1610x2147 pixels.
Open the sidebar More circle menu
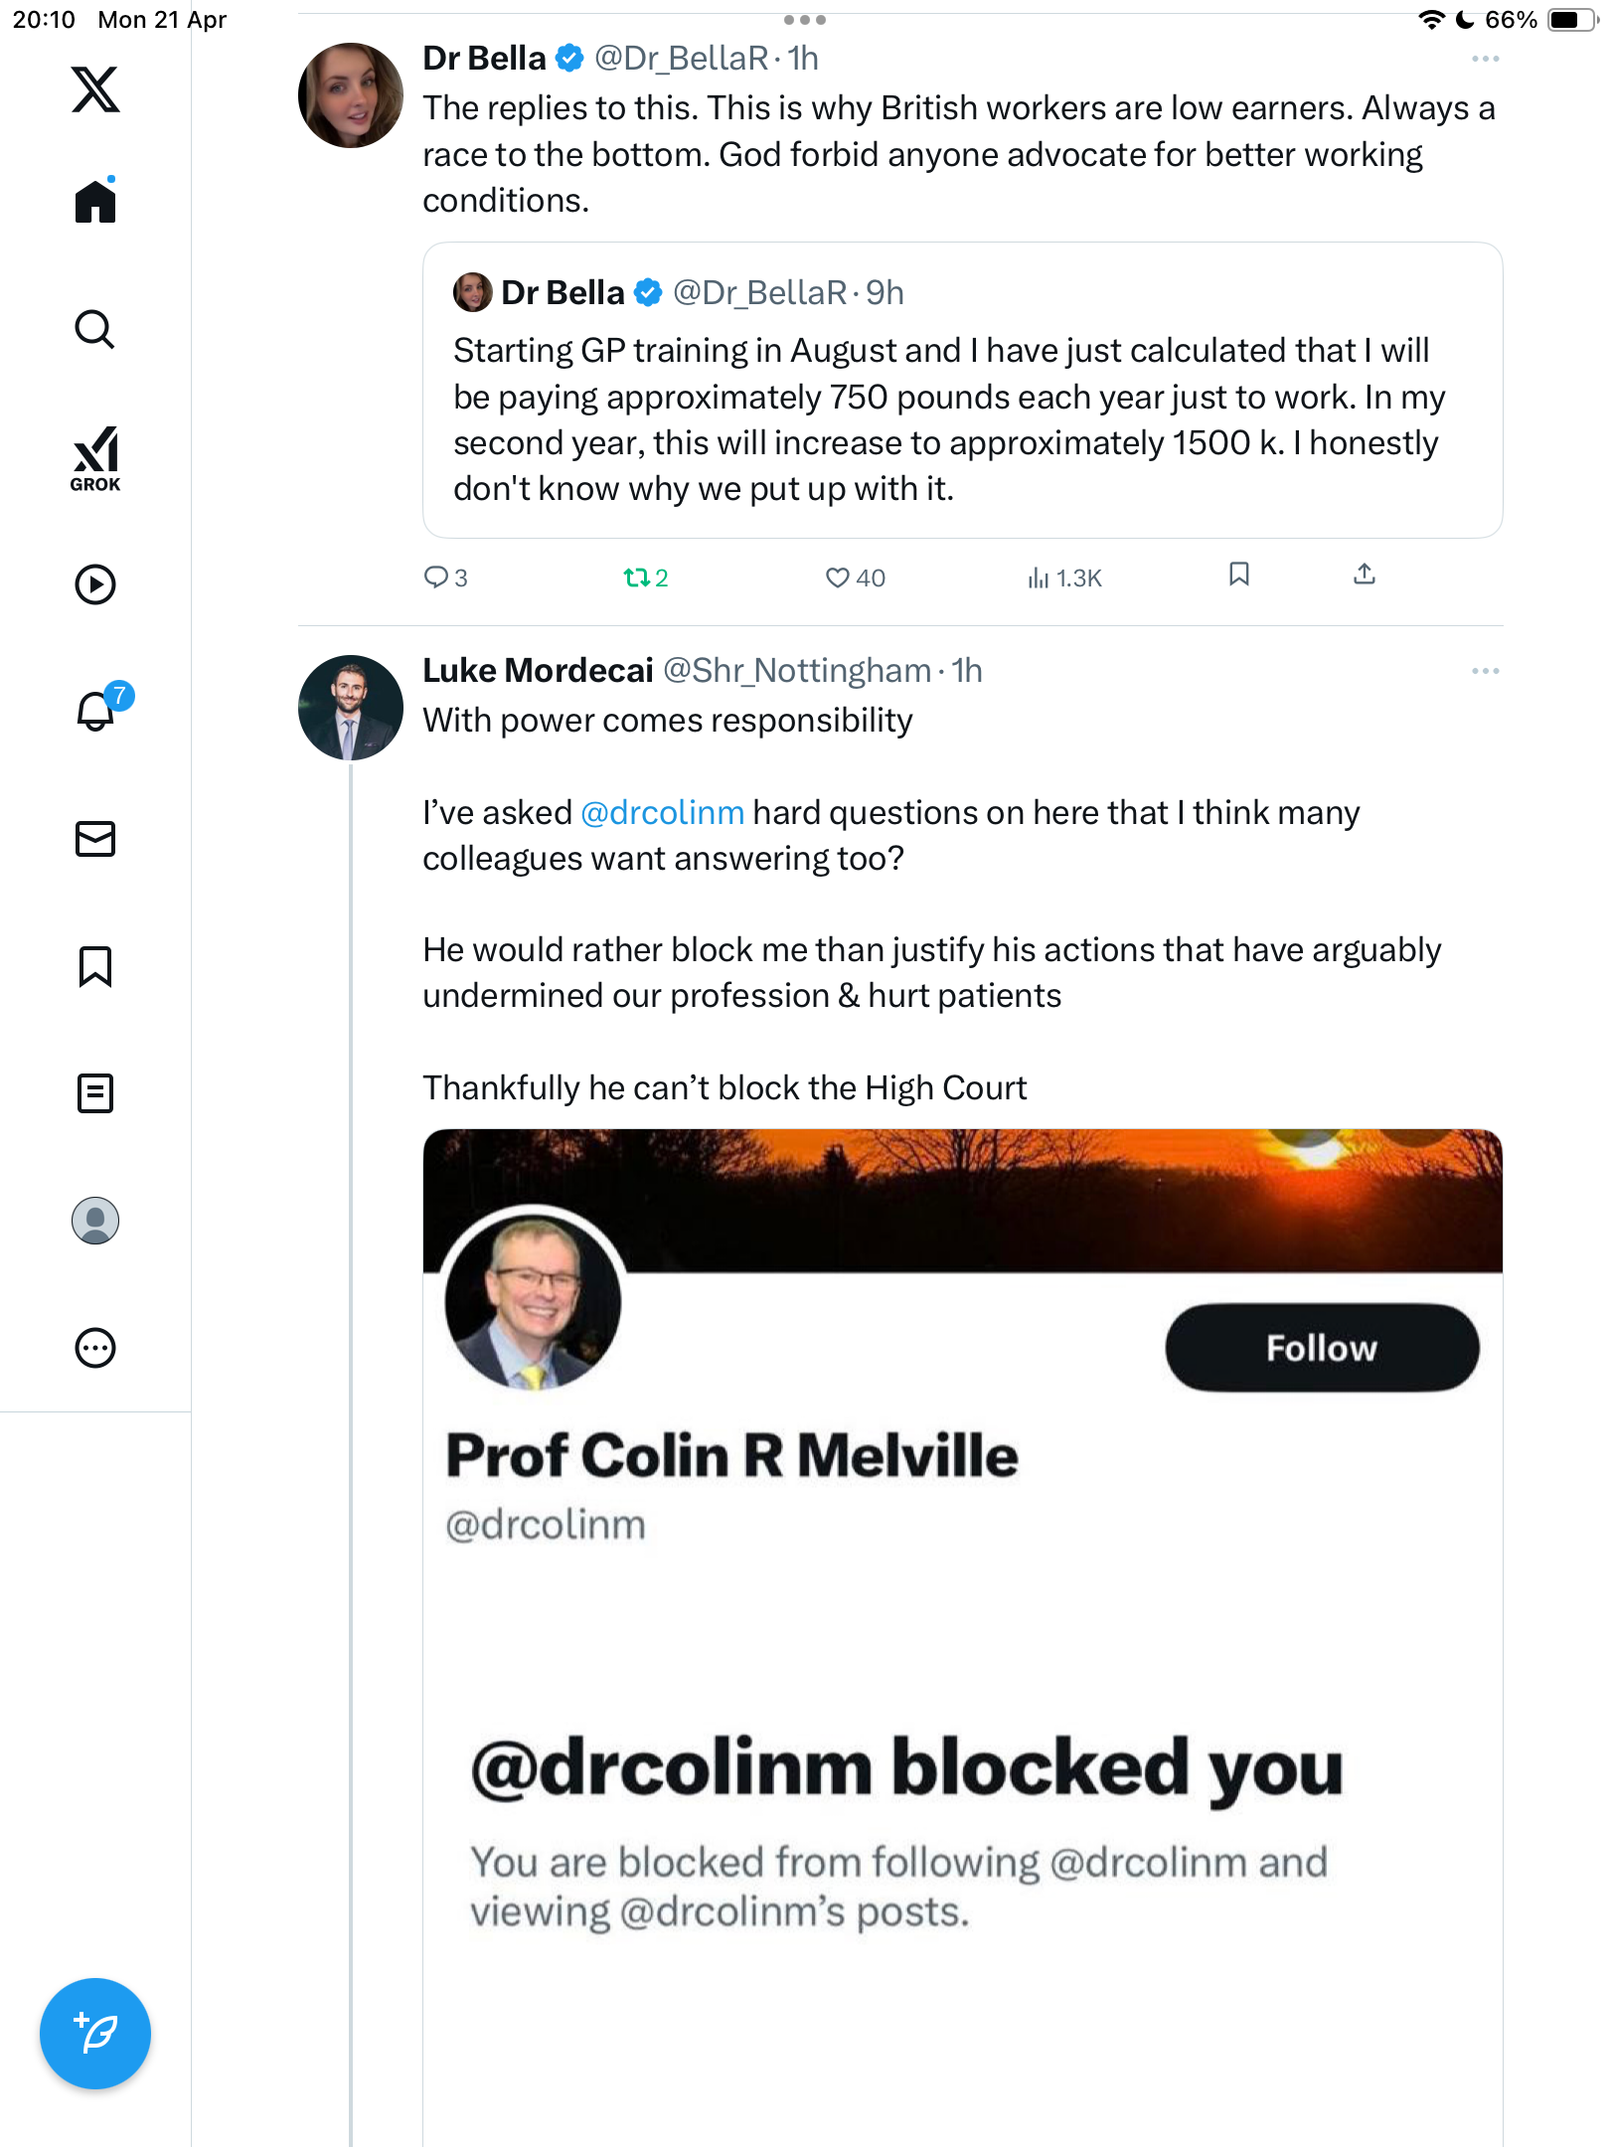[x=95, y=1348]
